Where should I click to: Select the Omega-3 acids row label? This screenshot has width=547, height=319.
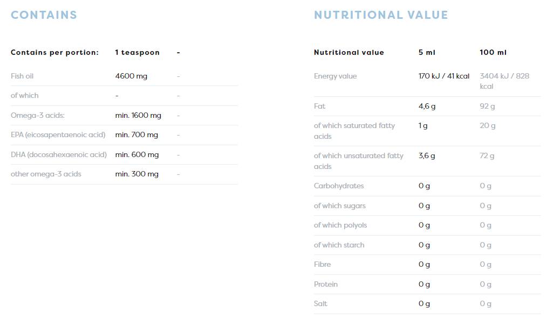click(x=38, y=116)
